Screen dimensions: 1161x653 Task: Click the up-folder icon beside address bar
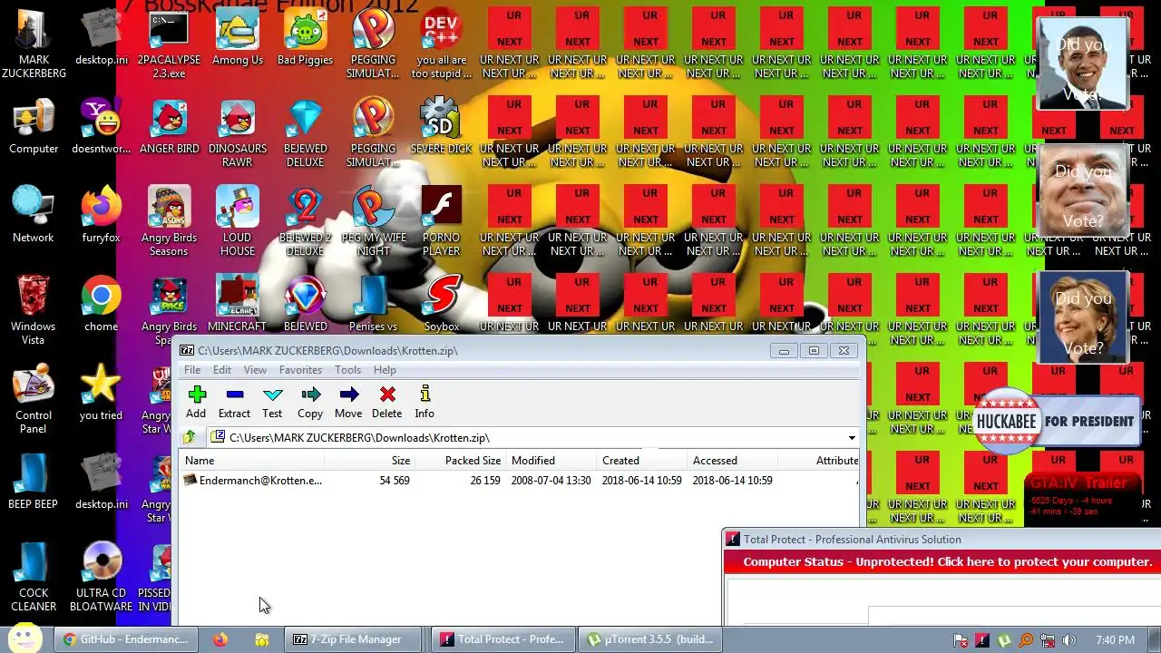click(190, 437)
